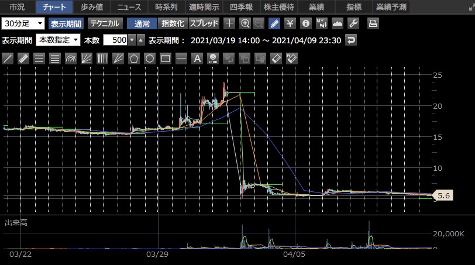Zoom in on the chart
The width and height of the screenshot is (475, 265).
click(x=245, y=23)
